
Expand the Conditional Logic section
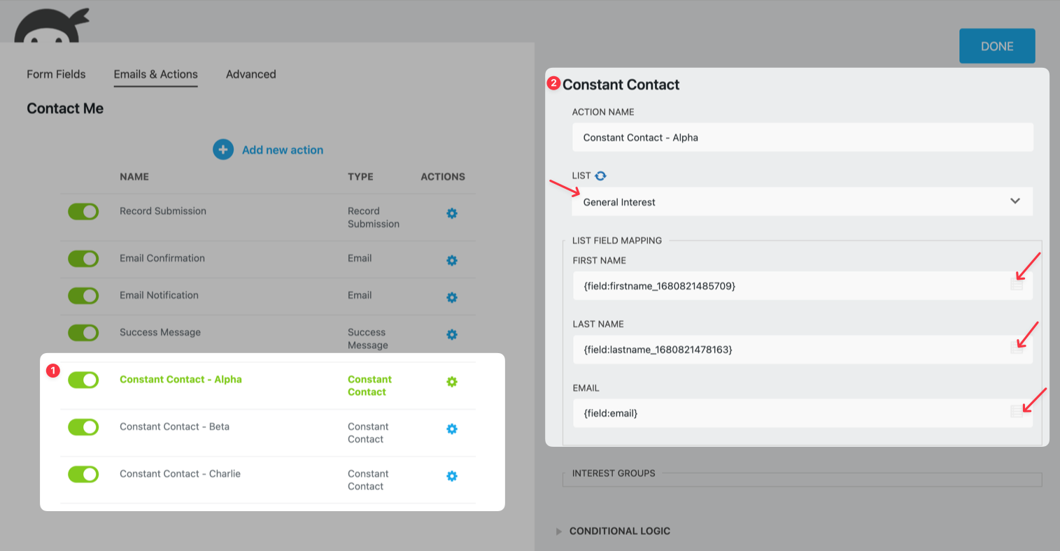coord(619,531)
